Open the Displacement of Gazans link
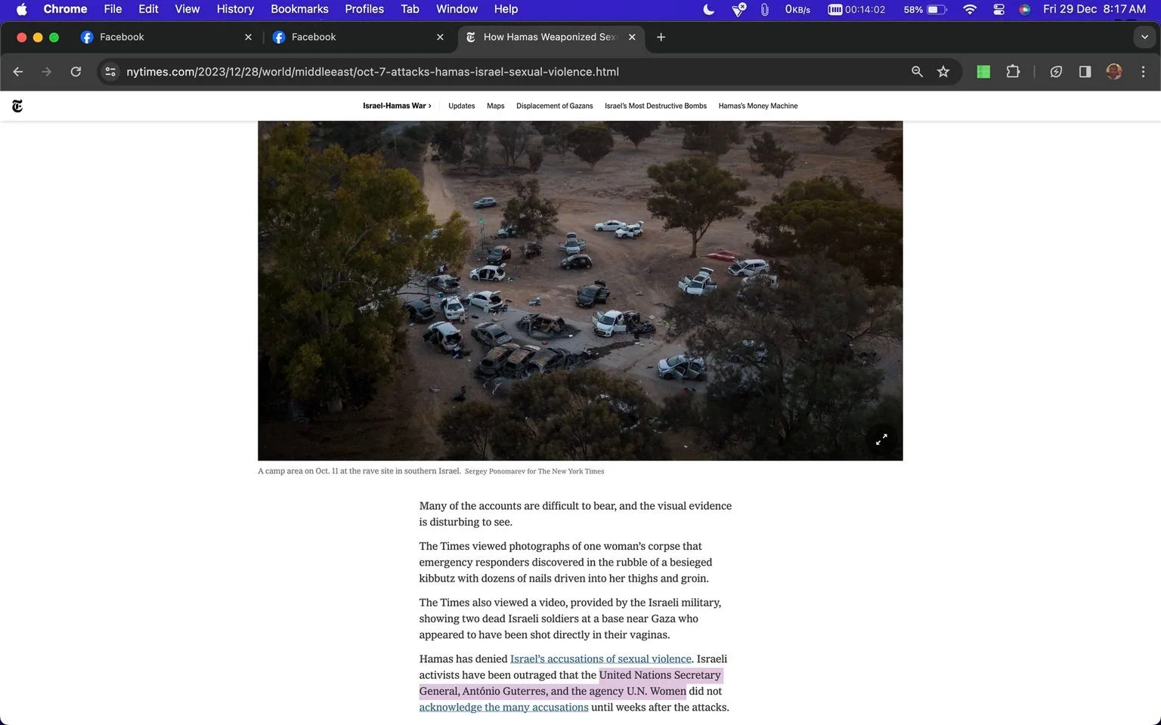 pos(554,106)
